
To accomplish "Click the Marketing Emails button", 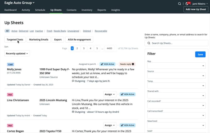I will point(39,40).
